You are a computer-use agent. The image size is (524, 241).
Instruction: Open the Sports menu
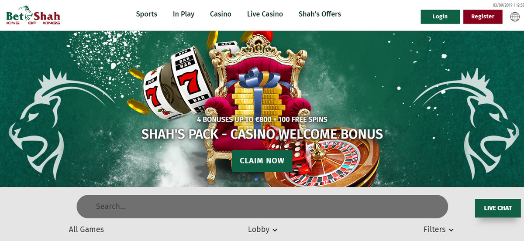(146, 14)
